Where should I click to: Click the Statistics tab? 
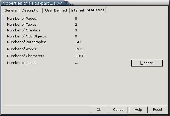[96, 10]
